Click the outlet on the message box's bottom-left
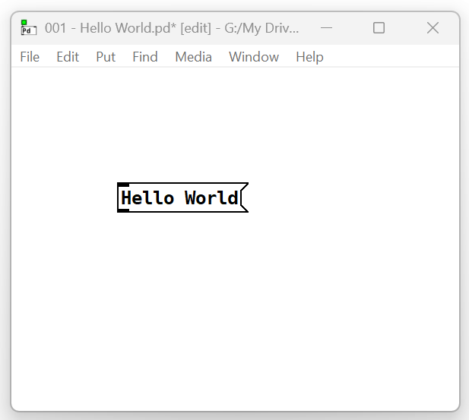This screenshot has width=469, height=420. pyautogui.click(x=122, y=210)
